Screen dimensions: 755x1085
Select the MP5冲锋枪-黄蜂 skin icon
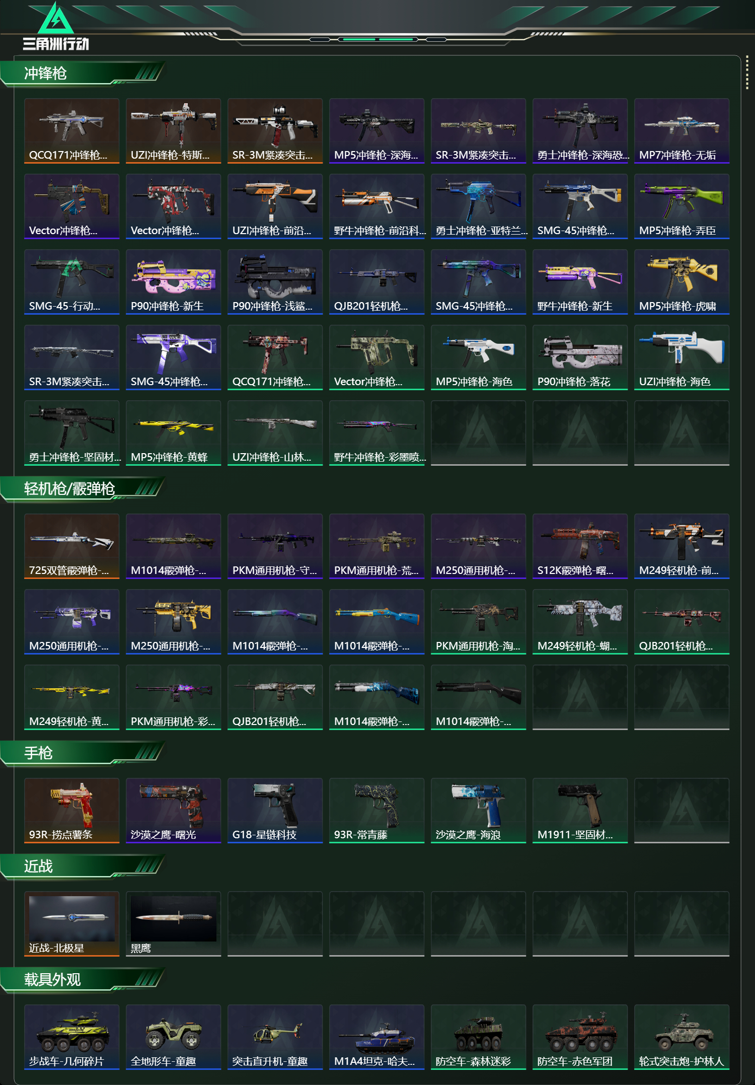(x=173, y=433)
